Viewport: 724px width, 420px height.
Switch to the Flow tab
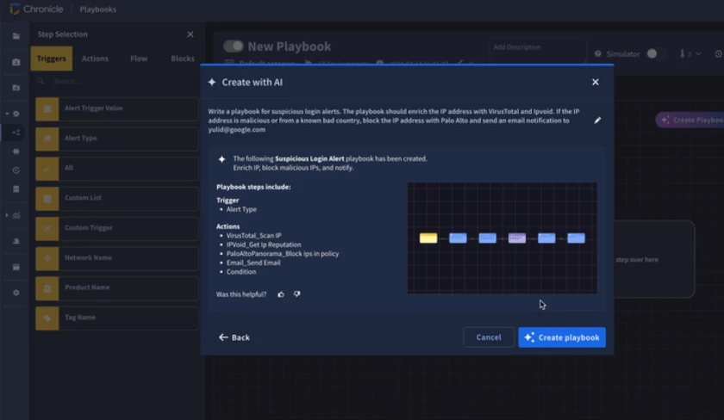139,59
